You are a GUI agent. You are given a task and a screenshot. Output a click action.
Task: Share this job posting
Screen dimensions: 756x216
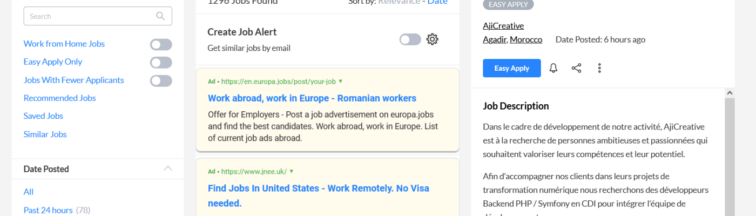[x=576, y=68]
